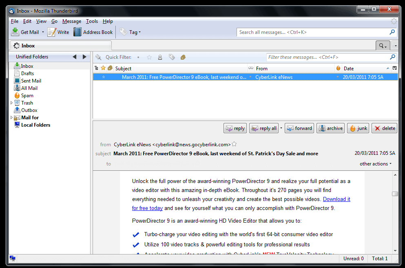Sort messages by Subject column
The width and height of the screenshot is (405, 268).
pyautogui.click(x=180, y=69)
